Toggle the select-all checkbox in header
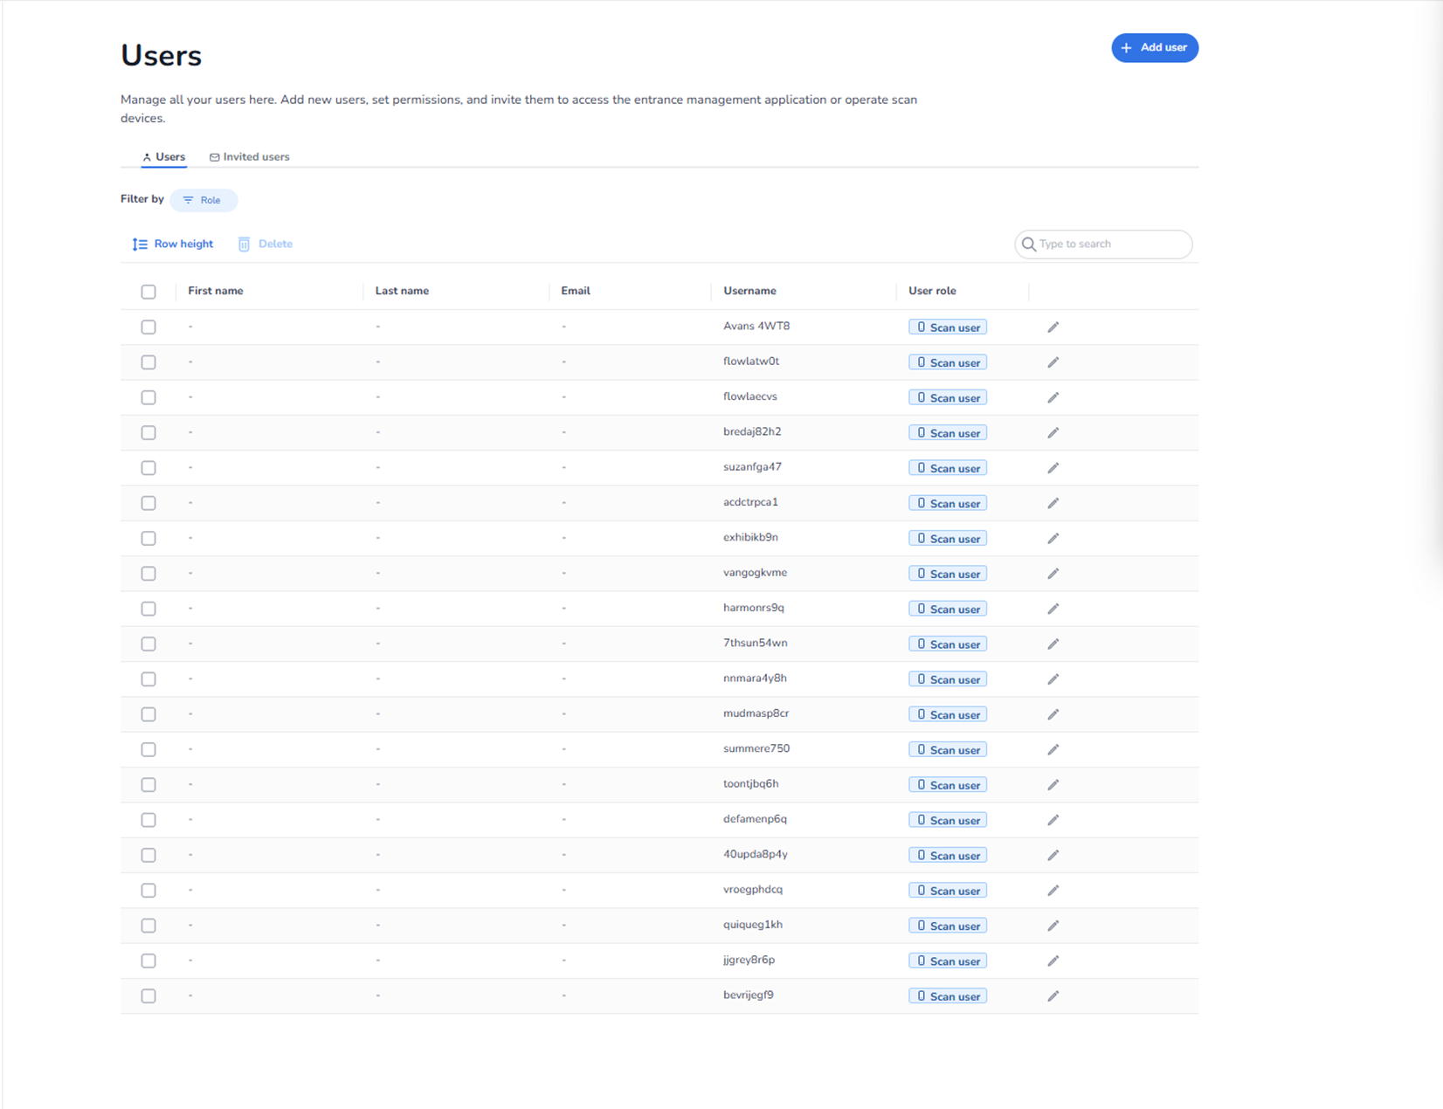This screenshot has height=1109, width=1443. (148, 292)
